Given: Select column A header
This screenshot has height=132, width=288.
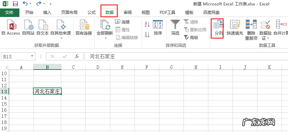Looking at the screenshot, I should pyautogui.click(x=21, y=67).
